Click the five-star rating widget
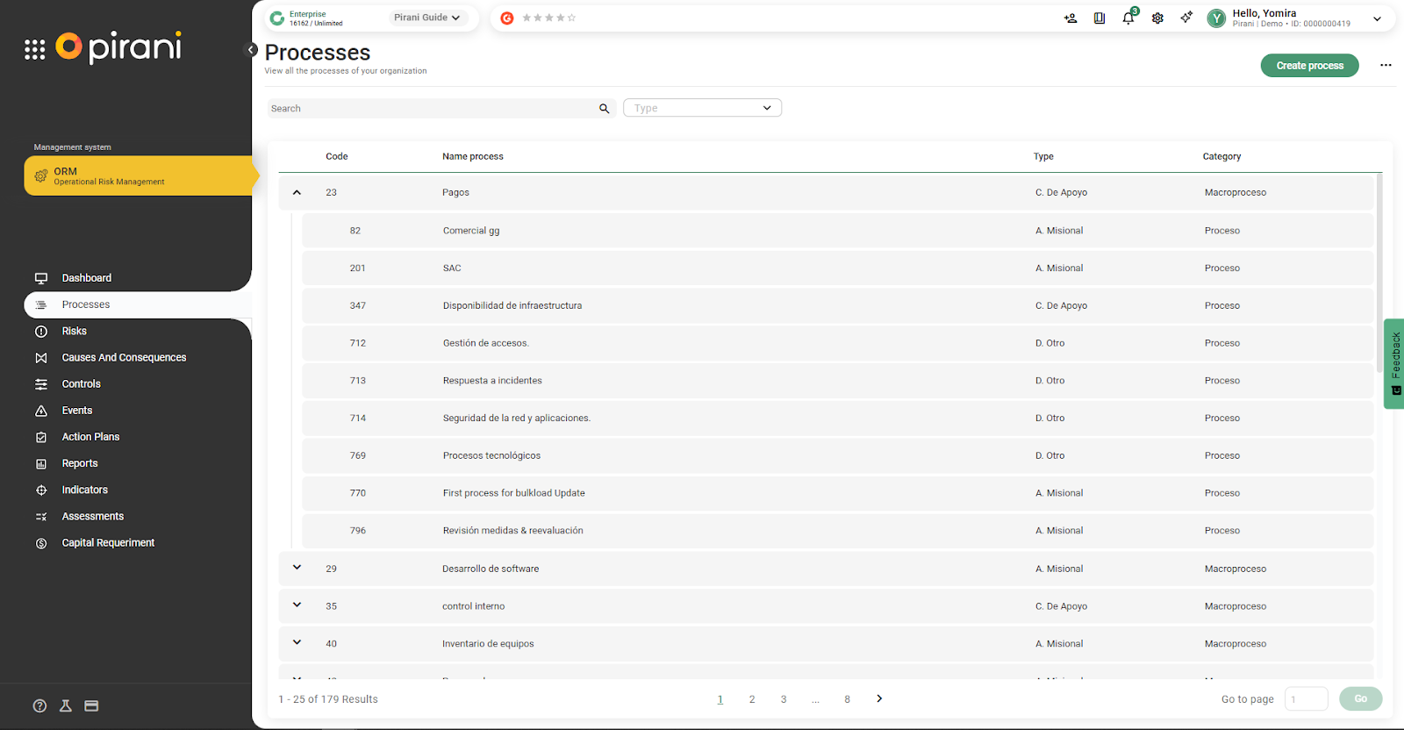 click(548, 18)
